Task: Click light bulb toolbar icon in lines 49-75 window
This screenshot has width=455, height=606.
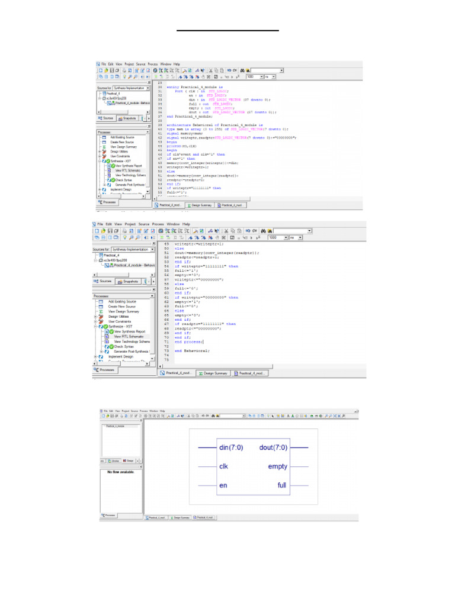Action: point(124,237)
